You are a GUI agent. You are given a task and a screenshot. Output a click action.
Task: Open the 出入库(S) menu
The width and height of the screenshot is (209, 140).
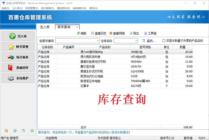[18, 8]
